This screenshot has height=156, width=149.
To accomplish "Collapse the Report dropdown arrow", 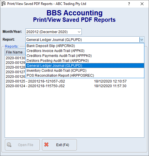I will click(x=142, y=40).
